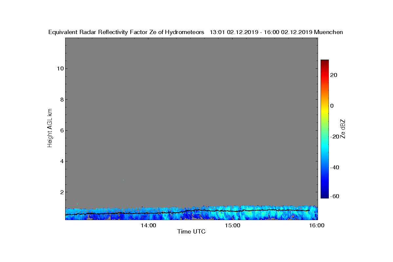Select the Ze dBZ colorbar title
The height and width of the screenshot is (262, 393).
pyautogui.click(x=343, y=129)
